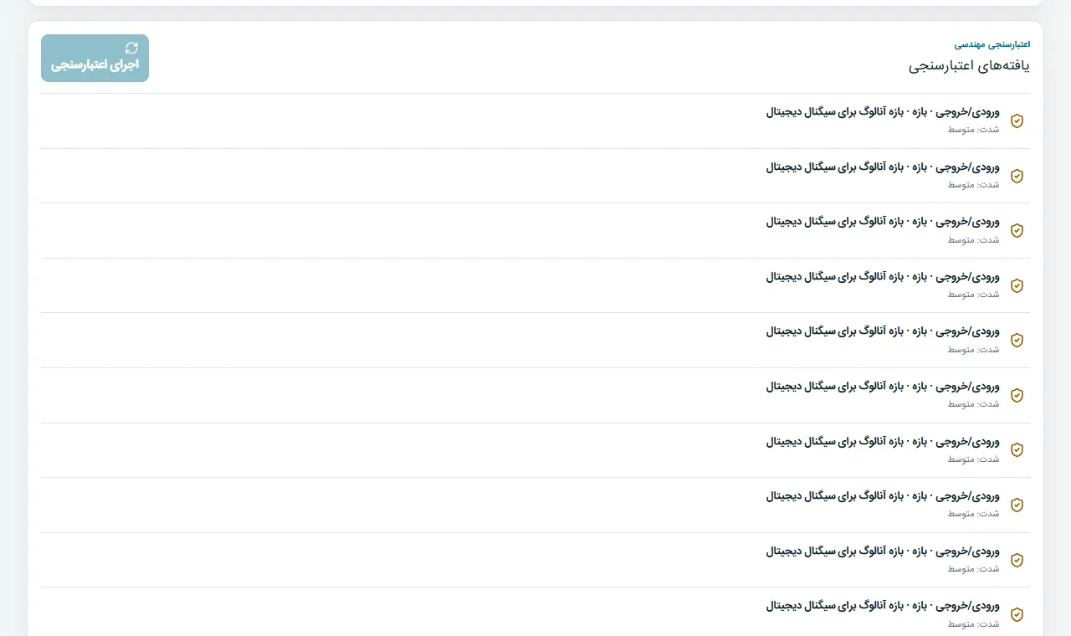Click the شدت: متوسط label on the tenth finding

(974, 623)
